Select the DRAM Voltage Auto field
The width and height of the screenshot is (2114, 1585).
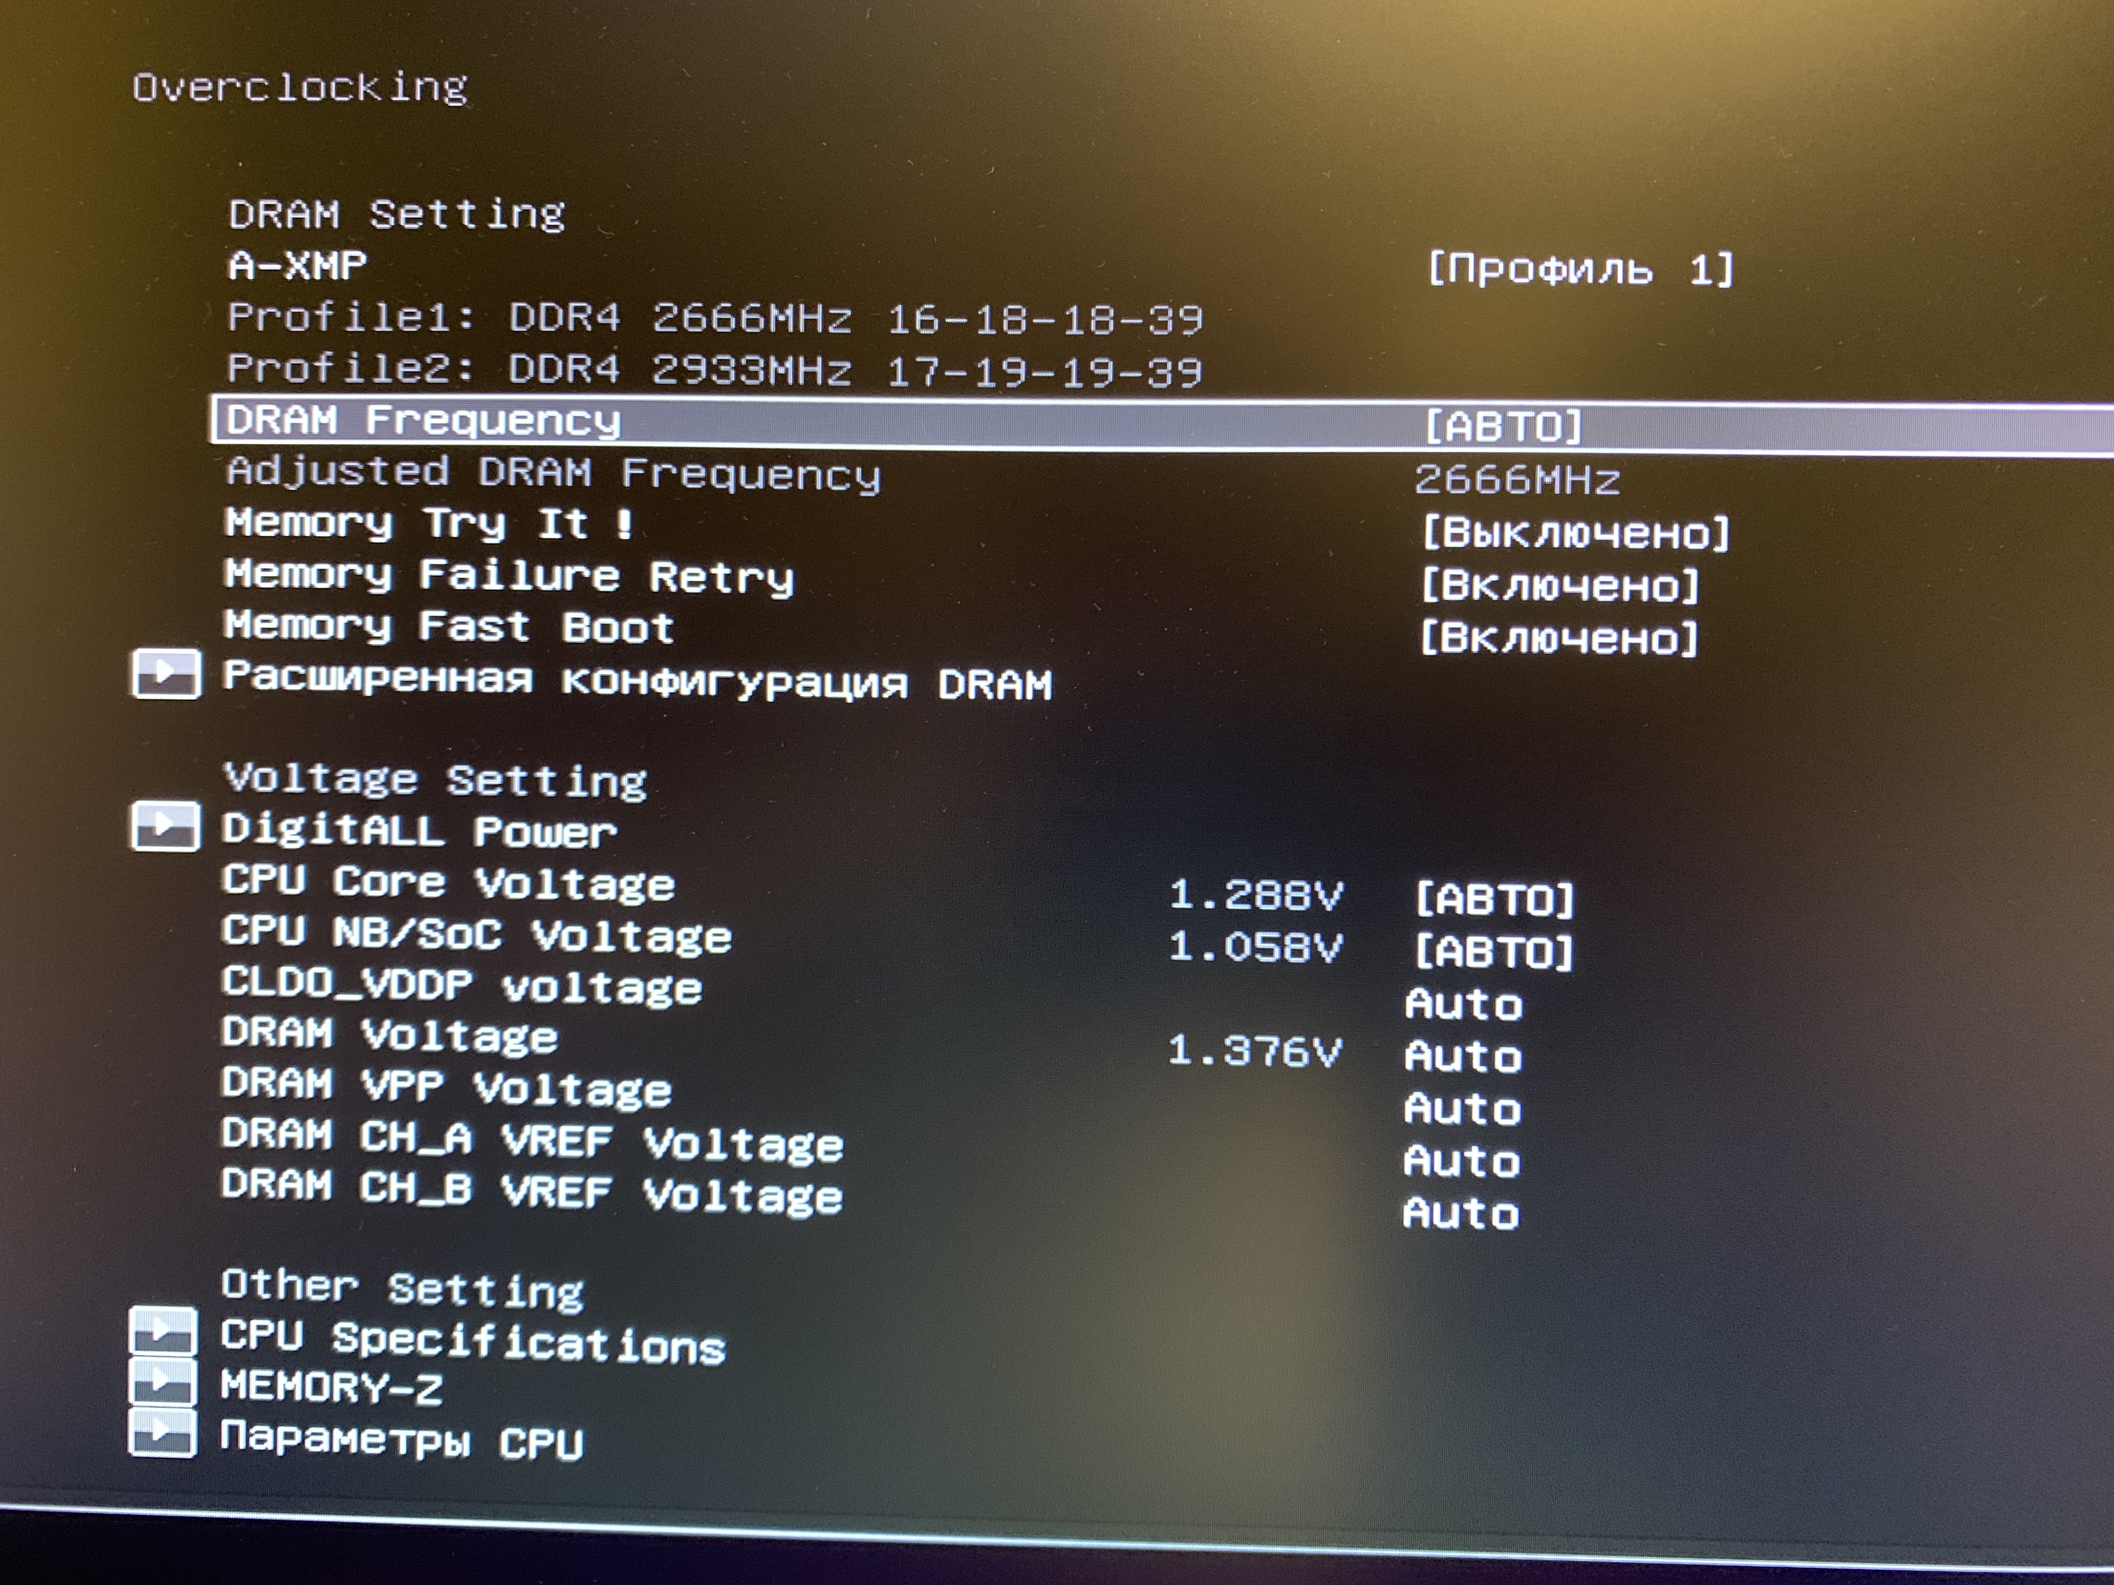pyautogui.click(x=1463, y=1057)
